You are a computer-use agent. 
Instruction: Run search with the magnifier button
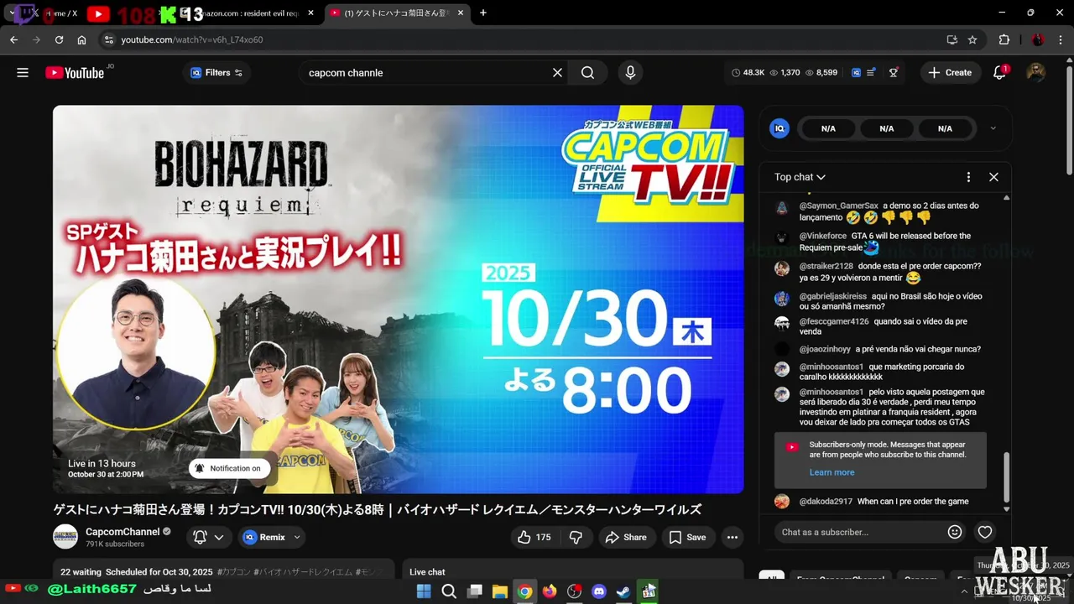[x=588, y=73]
